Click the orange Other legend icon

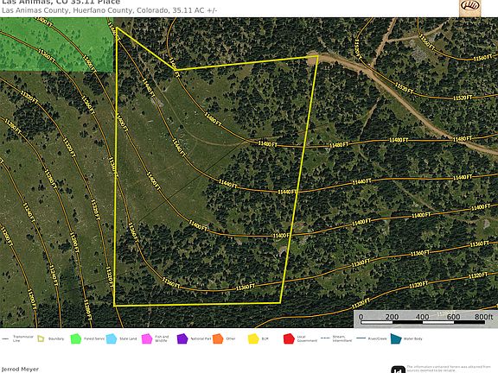click(x=218, y=338)
